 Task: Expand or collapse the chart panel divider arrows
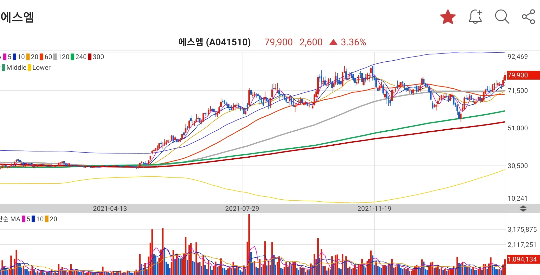tap(523, 209)
